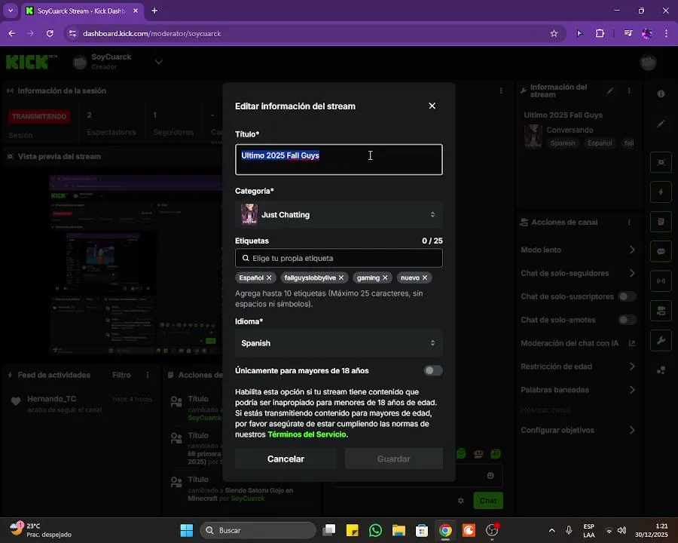Click the Filtro button in Feed de actividades
This screenshot has height=543, width=678.
[121, 375]
